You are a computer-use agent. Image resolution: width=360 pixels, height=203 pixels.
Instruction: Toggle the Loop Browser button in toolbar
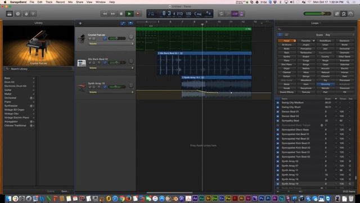[344, 14]
